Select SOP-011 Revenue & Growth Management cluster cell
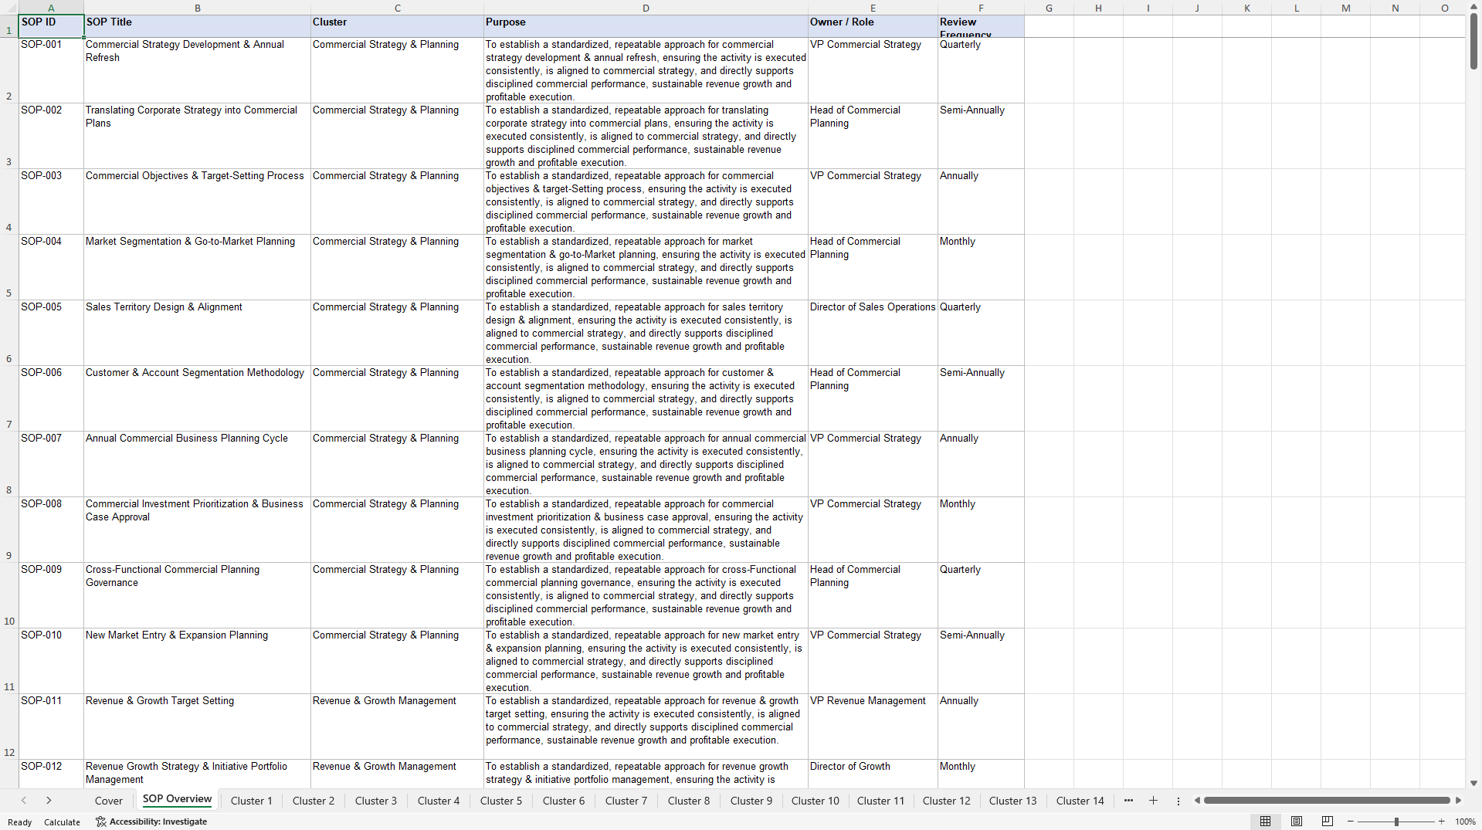 click(397, 727)
